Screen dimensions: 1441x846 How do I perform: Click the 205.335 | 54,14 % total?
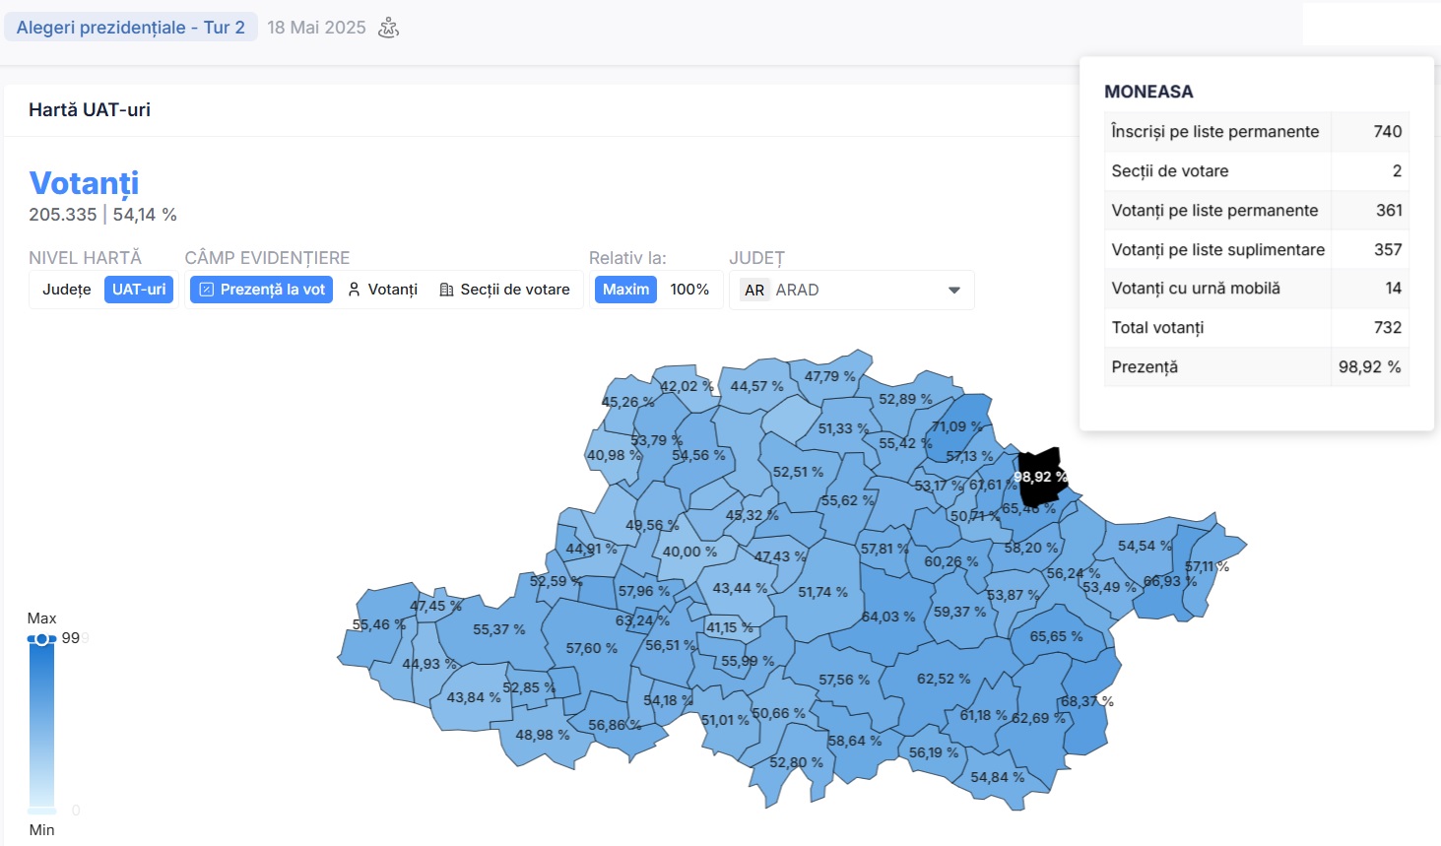tap(102, 215)
